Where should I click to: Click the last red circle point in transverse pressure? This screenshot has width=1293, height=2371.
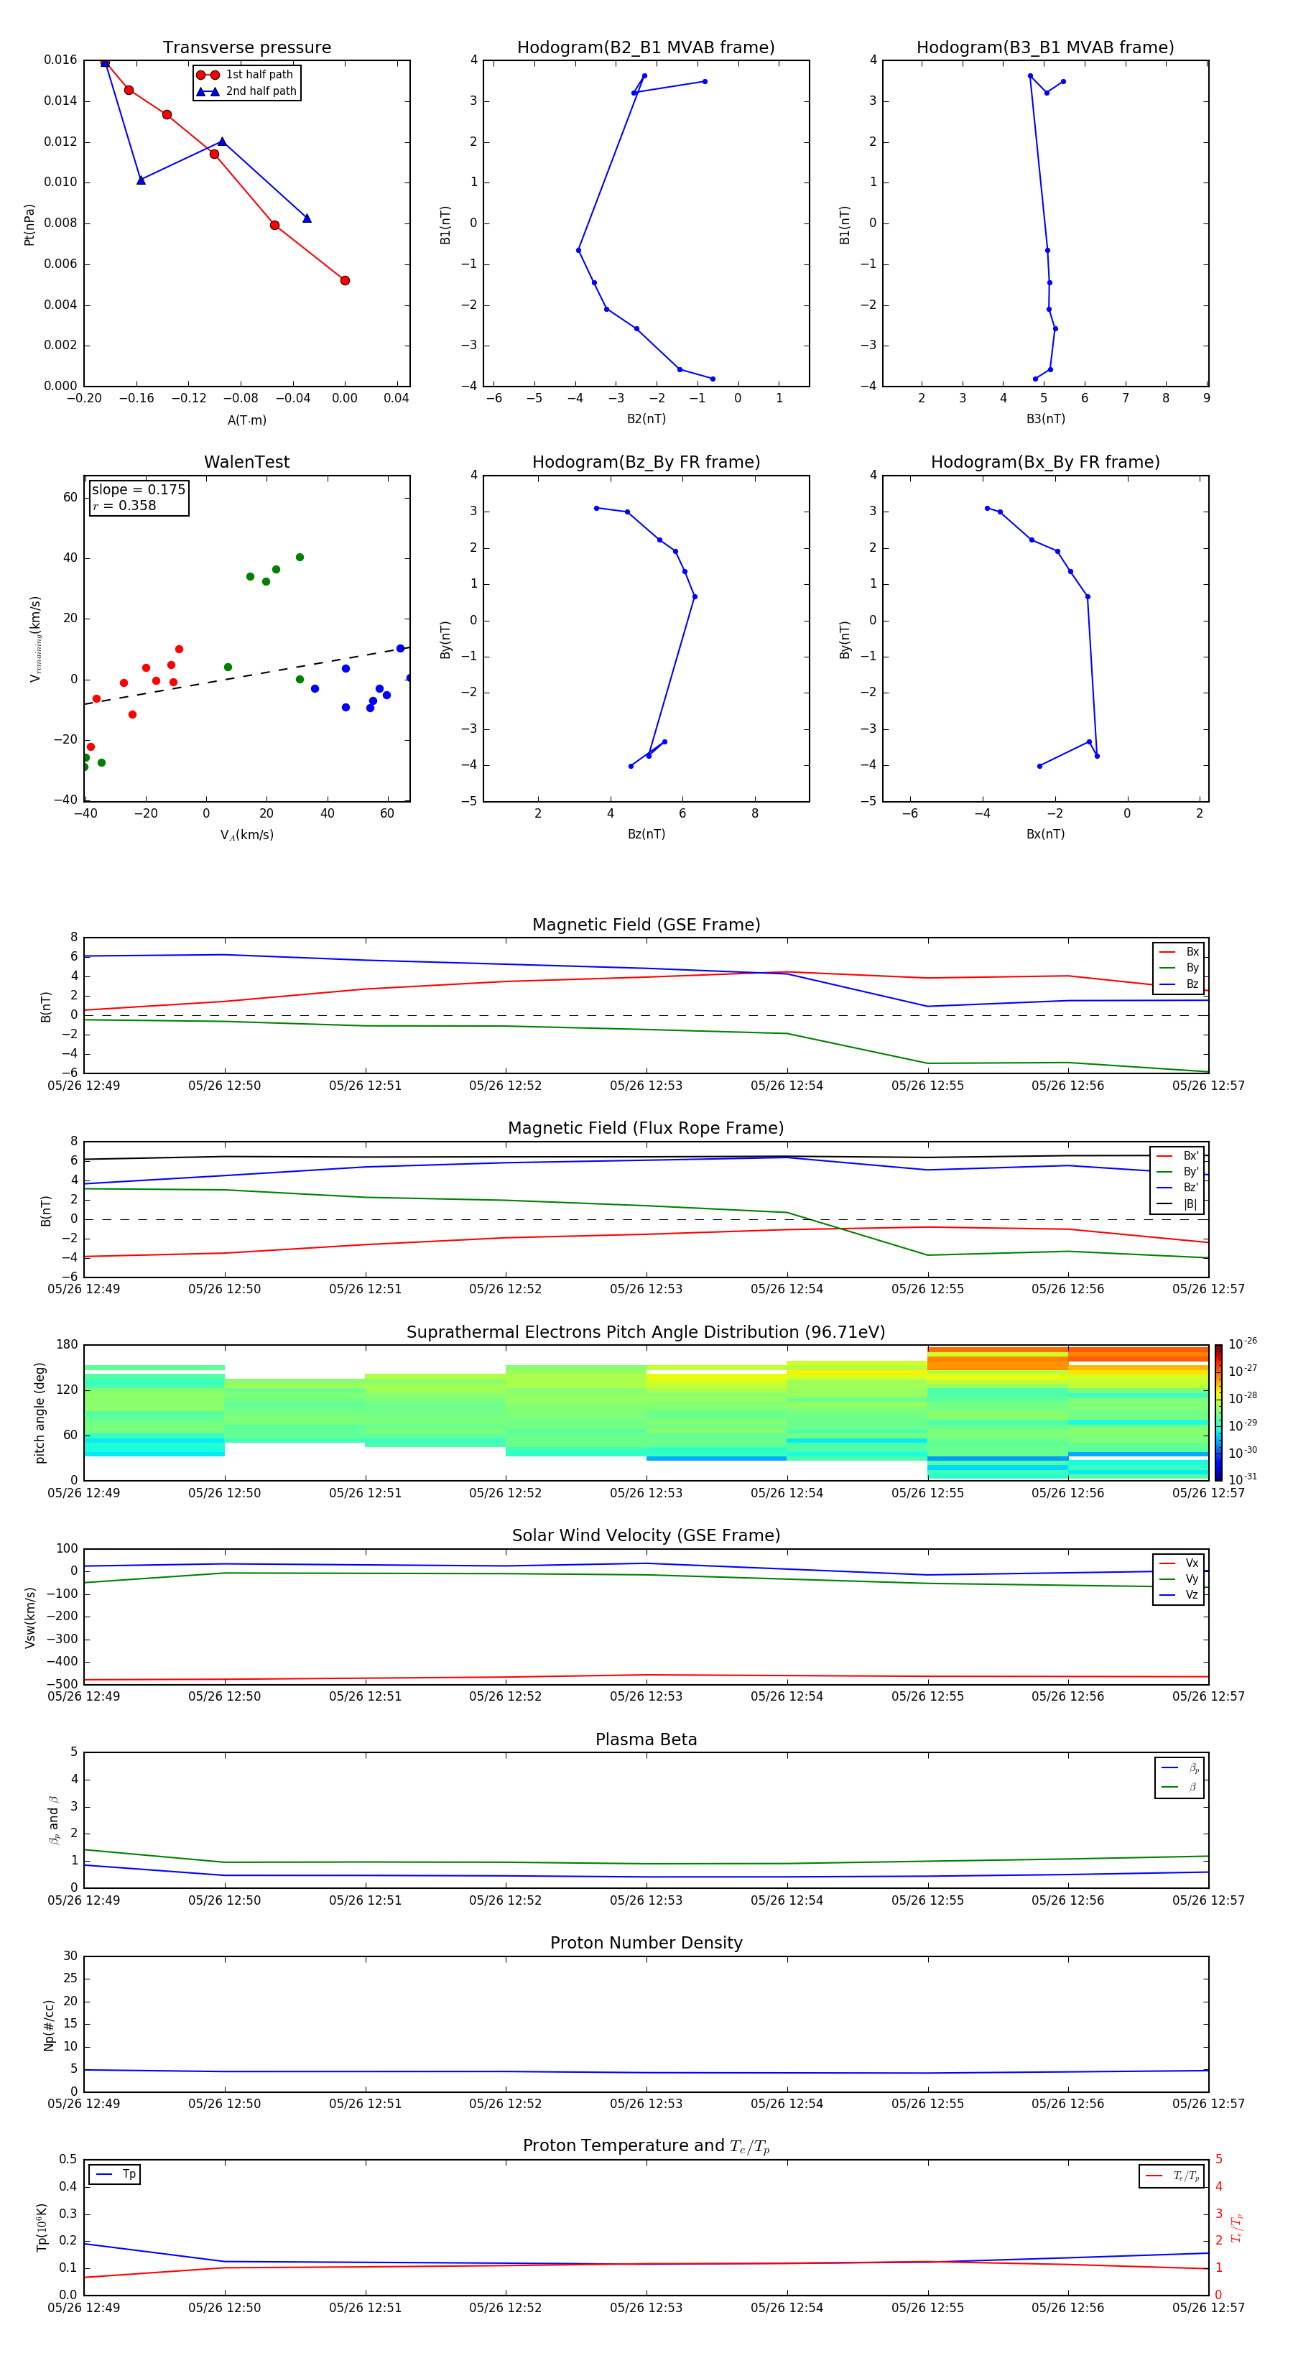tap(345, 281)
